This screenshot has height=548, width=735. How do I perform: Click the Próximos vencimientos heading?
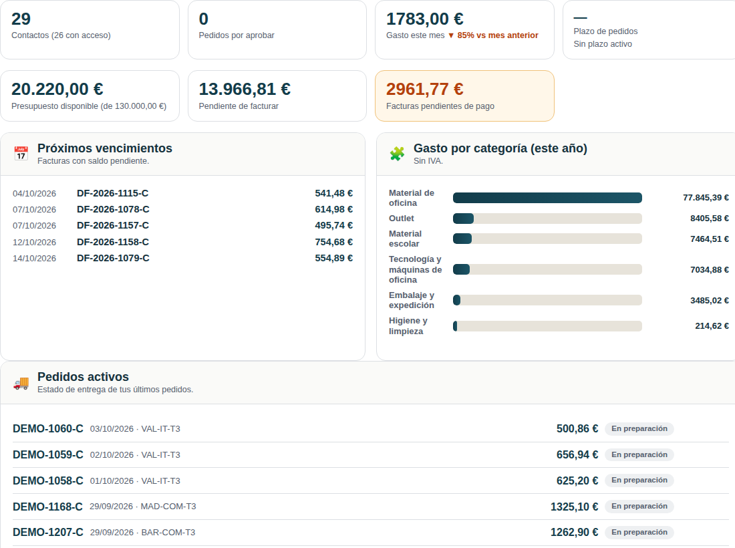pyautogui.click(x=105, y=148)
